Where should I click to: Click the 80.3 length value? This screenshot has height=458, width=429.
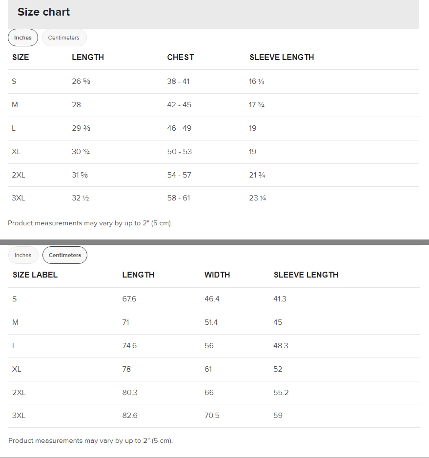pos(130,393)
